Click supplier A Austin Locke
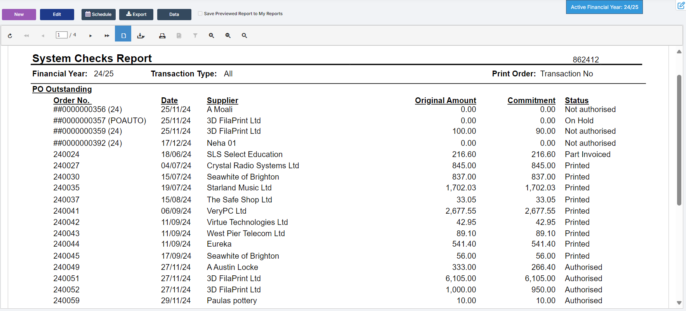 [x=233, y=267]
